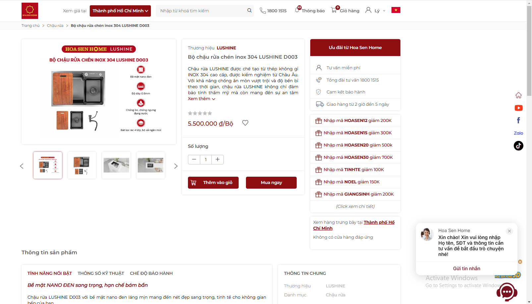Select promo code TINHTE giảm 100K
Image resolution: width=532 pixels, height=304 pixels.
click(x=355, y=170)
